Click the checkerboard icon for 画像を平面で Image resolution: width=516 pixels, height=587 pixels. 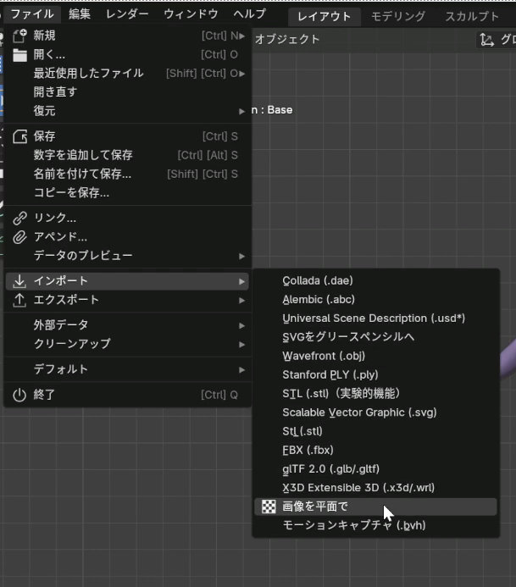coord(269,507)
